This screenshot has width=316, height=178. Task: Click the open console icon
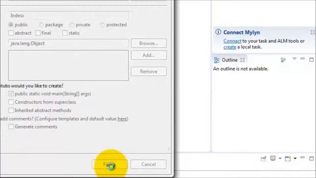coord(288,159)
